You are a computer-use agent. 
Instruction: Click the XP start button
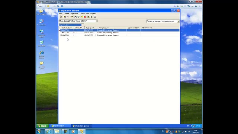click(42, 126)
